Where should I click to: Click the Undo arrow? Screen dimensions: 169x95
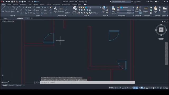25,2
